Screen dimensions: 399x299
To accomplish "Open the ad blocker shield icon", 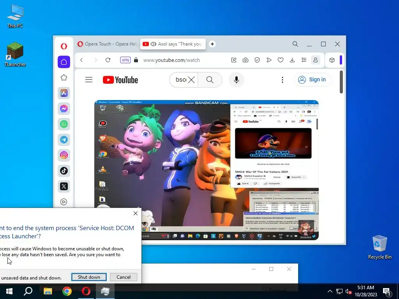I will tap(257, 60).
